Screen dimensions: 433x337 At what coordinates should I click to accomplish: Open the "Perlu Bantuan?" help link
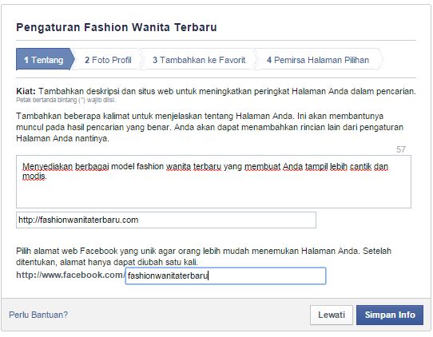[x=38, y=315]
